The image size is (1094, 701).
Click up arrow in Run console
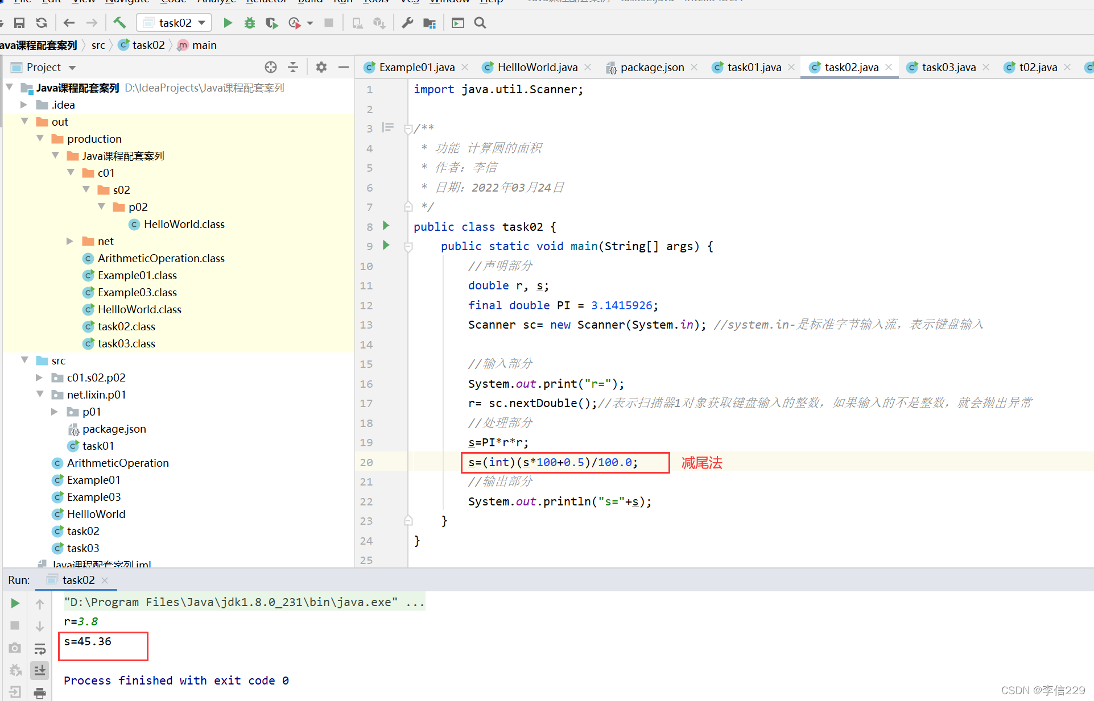[40, 604]
